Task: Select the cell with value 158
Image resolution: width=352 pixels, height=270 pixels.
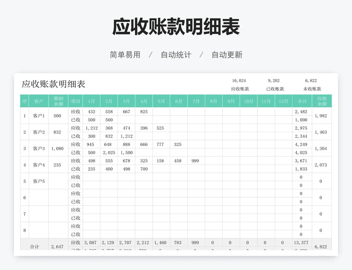Action: click(x=161, y=161)
